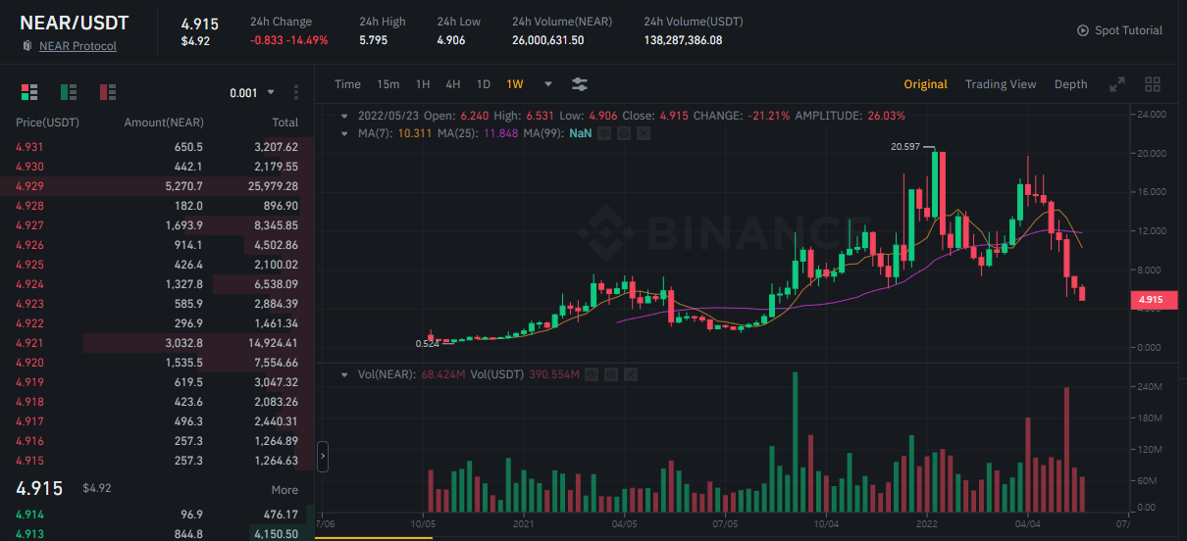Click the 24h High value 5.795
1187x541 pixels.
(374, 40)
